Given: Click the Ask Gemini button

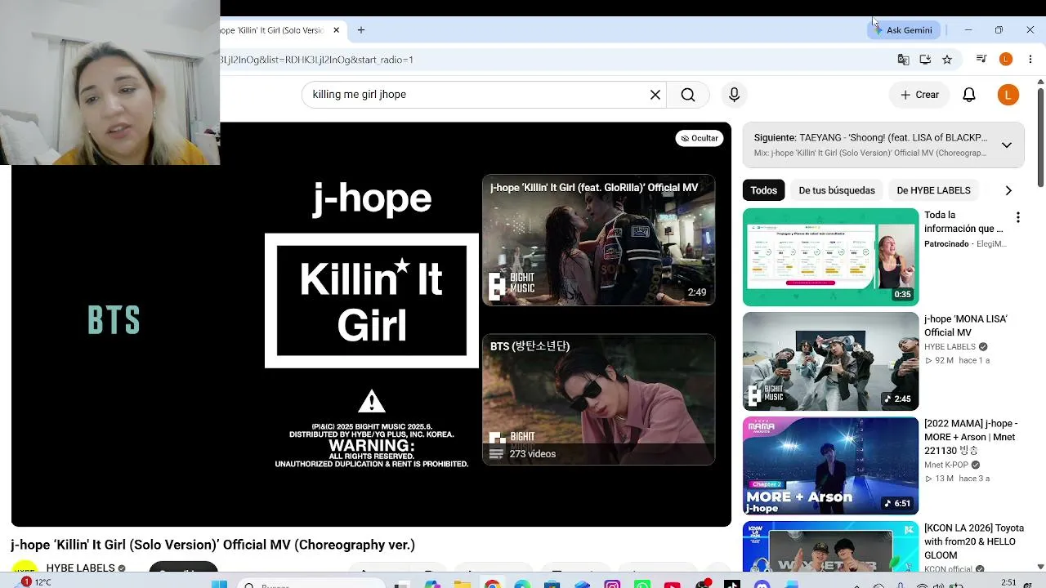Looking at the screenshot, I should pyautogui.click(x=903, y=30).
